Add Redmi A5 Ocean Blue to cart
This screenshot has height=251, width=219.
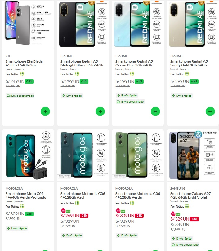point(155,112)
